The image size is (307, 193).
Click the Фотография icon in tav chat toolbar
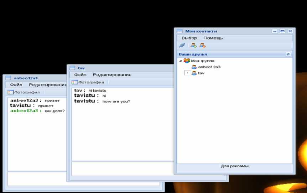74,82
